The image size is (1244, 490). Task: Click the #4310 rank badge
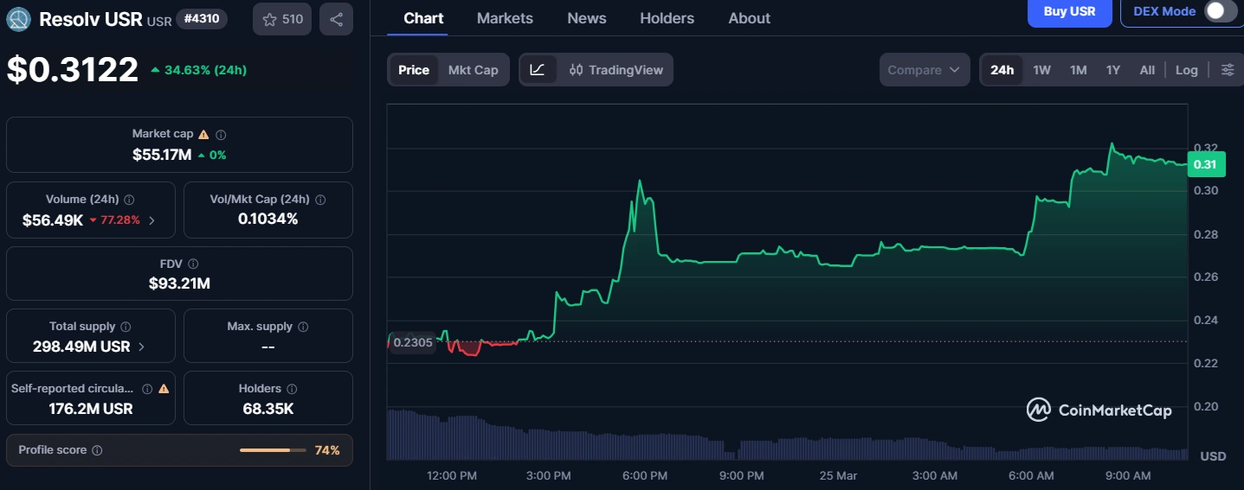point(202,18)
